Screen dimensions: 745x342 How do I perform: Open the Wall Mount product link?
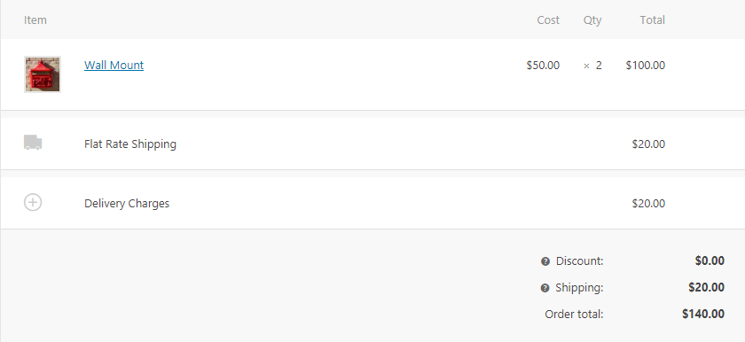[114, 65]
